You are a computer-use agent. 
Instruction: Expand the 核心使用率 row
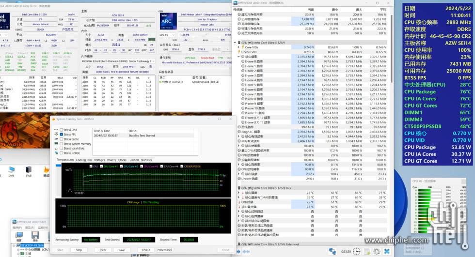[x=238, y=146]
